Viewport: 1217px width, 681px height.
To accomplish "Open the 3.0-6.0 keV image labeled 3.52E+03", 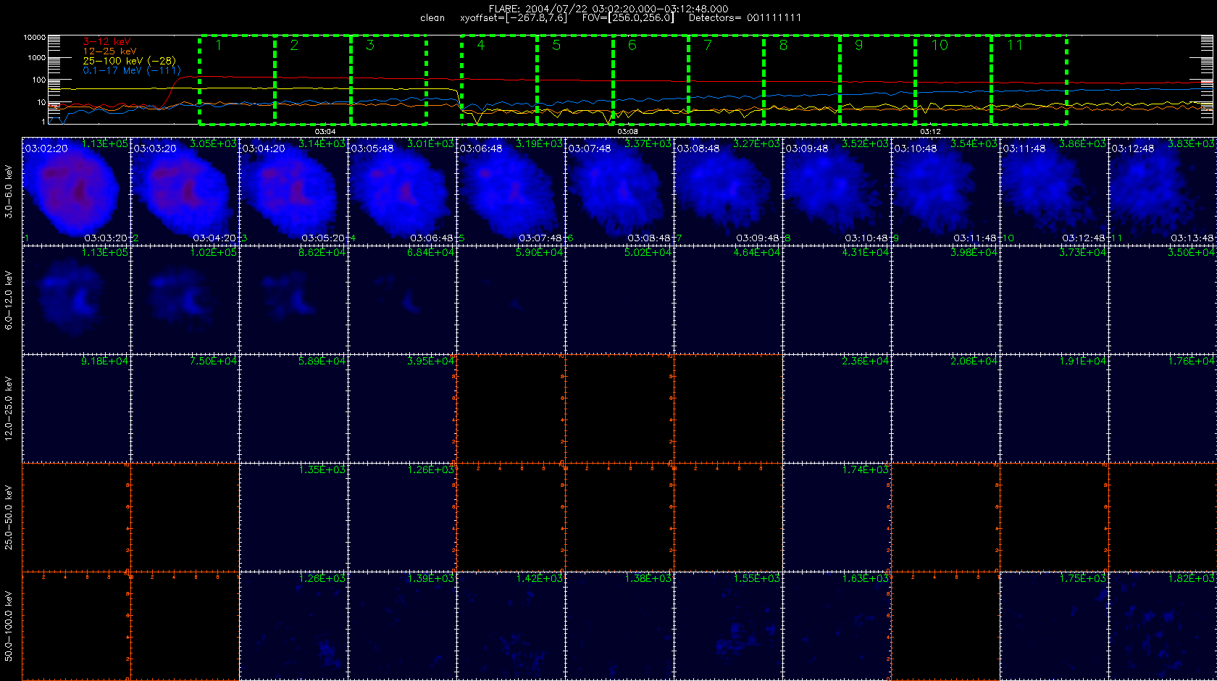I will [837, 191].
